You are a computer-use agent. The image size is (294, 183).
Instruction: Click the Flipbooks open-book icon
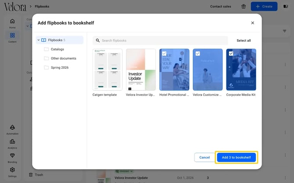(x=44, y=40)
